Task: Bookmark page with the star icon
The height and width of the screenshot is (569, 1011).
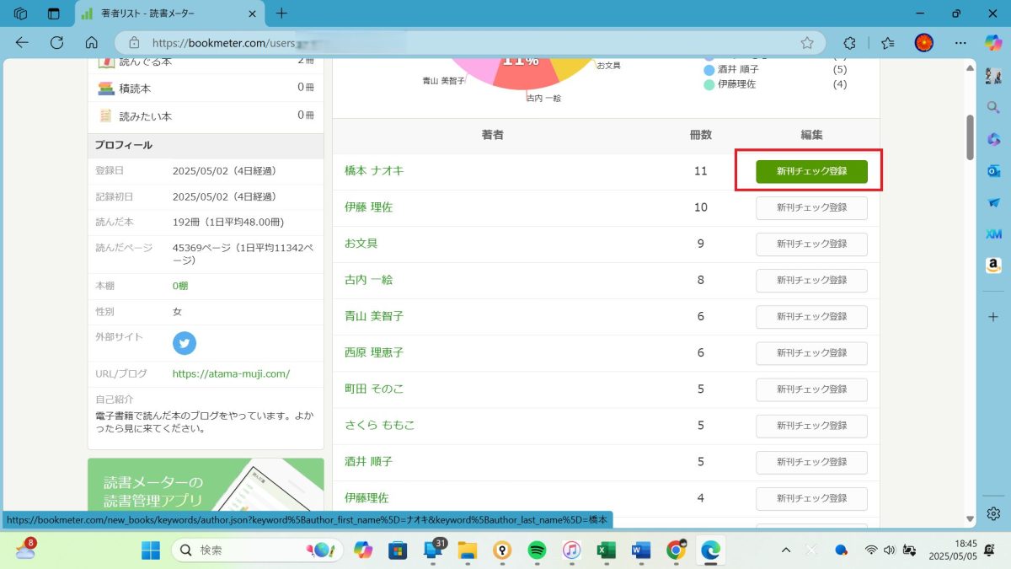Action: point(807,43)
